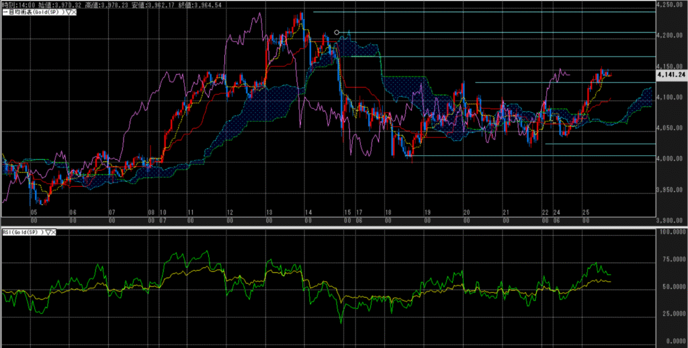Click the 4,000.00 label on price axis
This screenshot has width=688, height=348.
(x=671, y=159)
